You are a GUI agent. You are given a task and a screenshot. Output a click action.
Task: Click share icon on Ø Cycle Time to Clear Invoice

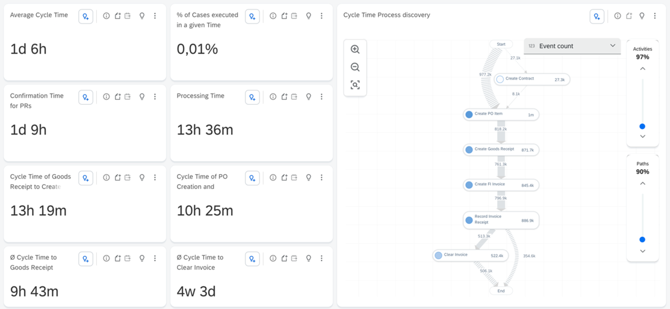[284, 258]
